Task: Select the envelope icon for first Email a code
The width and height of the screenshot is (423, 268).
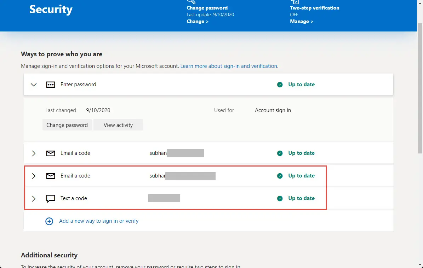Action: coord(50,153)
